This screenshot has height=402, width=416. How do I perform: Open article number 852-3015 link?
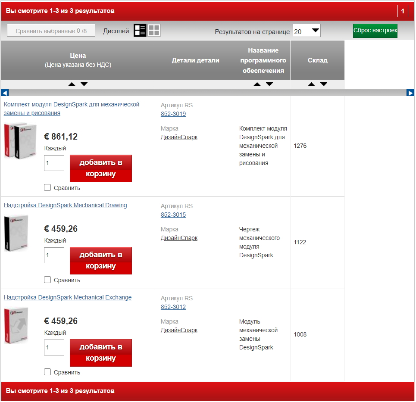(x=173, y=215)
